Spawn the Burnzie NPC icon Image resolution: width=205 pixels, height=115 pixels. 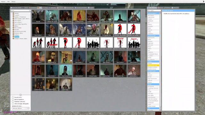click(x=38, y=16)
